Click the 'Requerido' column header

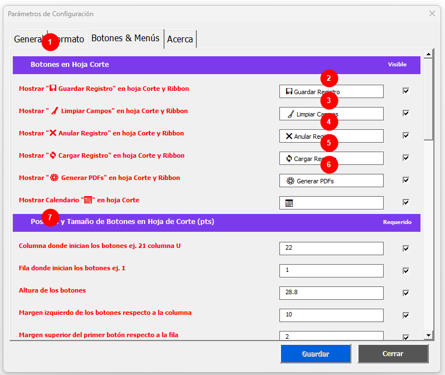(x=397, y=222)
